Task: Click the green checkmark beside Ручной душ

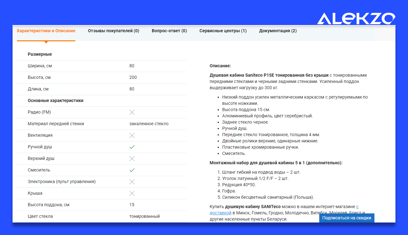Action: point(132,147)
